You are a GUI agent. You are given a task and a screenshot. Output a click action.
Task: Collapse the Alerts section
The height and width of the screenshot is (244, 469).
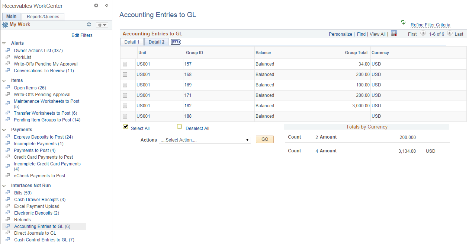[x=4, y=43]
